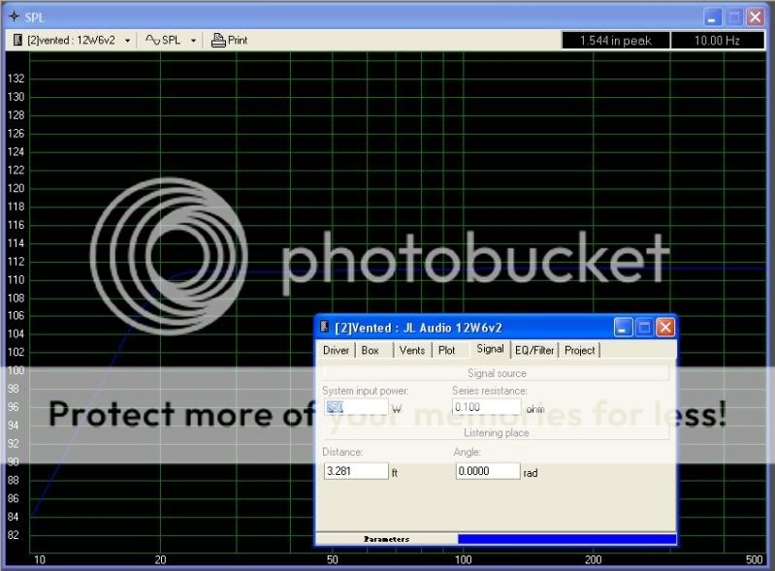Open the EQ/Filter tab
The width and height of the screenshot is (775, 571).
(535, 350)
